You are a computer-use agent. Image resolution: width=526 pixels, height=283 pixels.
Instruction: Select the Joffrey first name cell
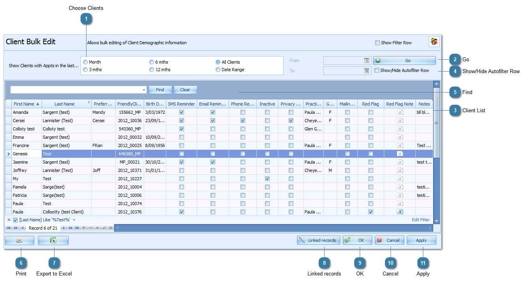pos(26,170)
